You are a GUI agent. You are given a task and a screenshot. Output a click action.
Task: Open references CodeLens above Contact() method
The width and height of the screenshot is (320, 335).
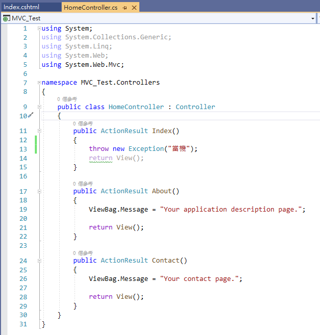click(83, 253)
